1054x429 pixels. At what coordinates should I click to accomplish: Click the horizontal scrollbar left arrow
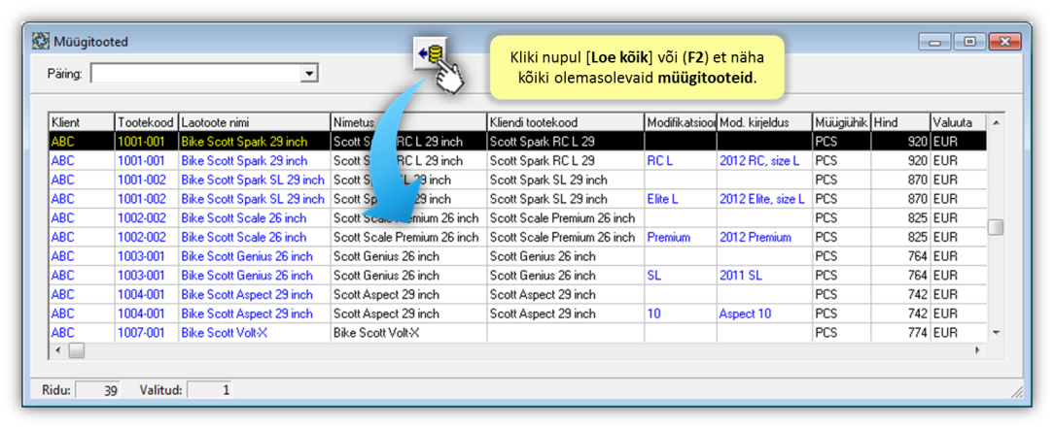coord(57,350)
